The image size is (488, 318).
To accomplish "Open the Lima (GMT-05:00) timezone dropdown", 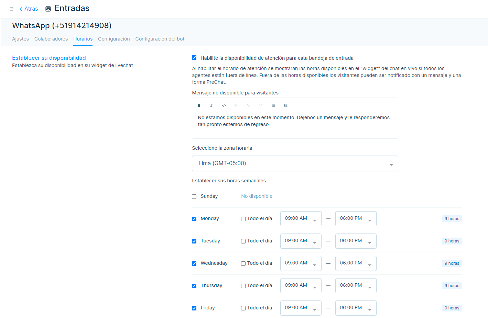I will tap(295, 163).
